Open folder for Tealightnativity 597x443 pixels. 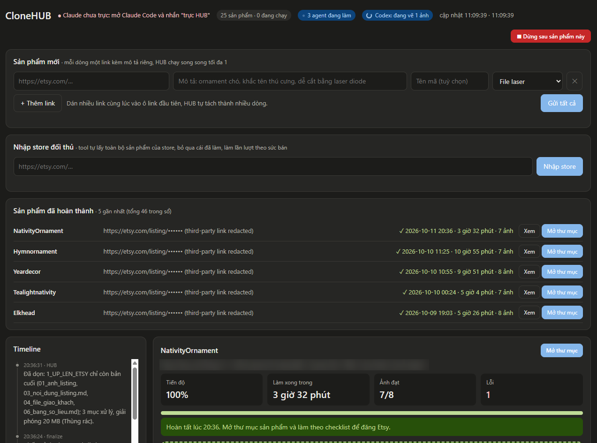pyautogui.click(x=562, y=293)
